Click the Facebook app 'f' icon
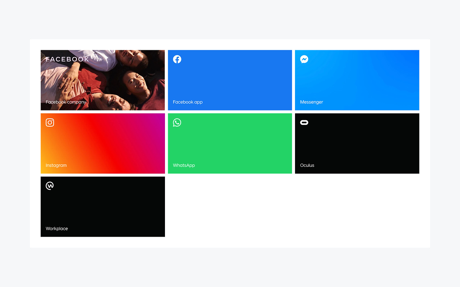This screenshot has width=460, height=287. [x=177, y=59]
